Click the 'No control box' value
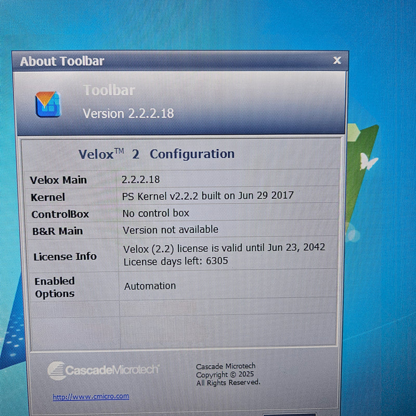Viewport: 416px width, 416px height. (156, 213)
